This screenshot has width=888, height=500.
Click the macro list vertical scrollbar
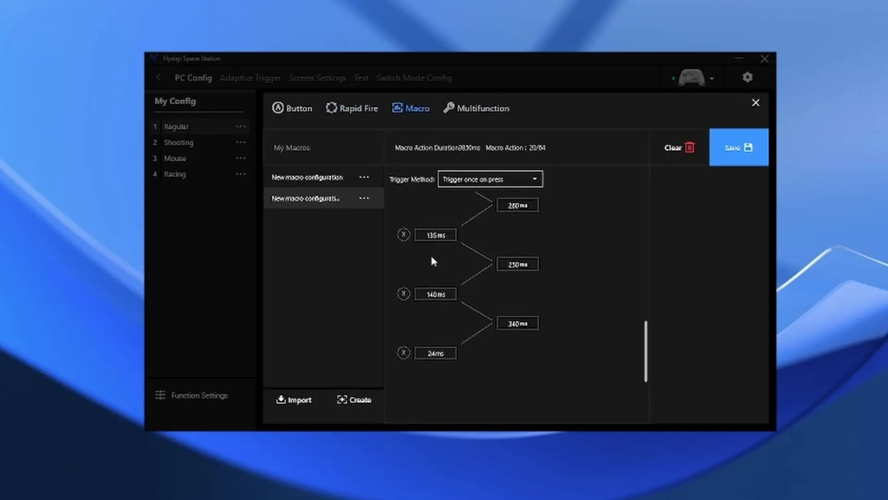coord(646,351)
